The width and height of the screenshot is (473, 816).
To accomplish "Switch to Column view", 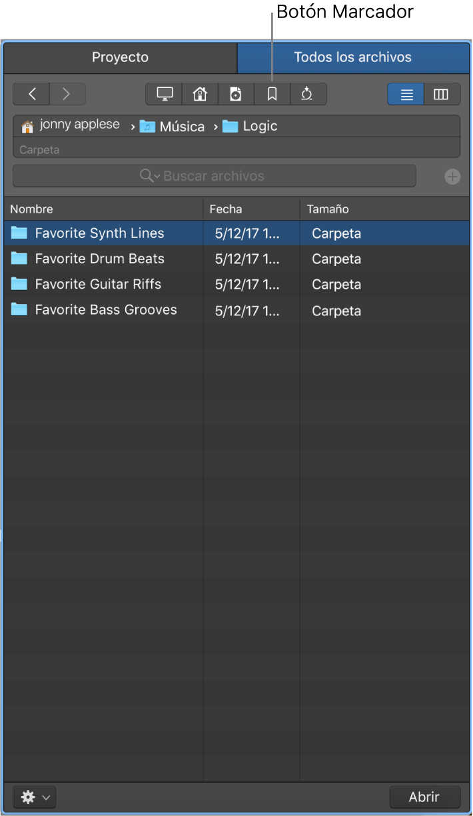I will click(441, 94).
